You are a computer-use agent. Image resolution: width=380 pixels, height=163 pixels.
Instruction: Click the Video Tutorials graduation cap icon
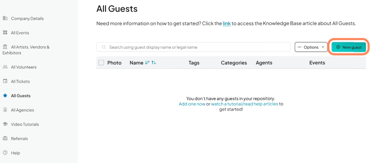click(5, 124)
